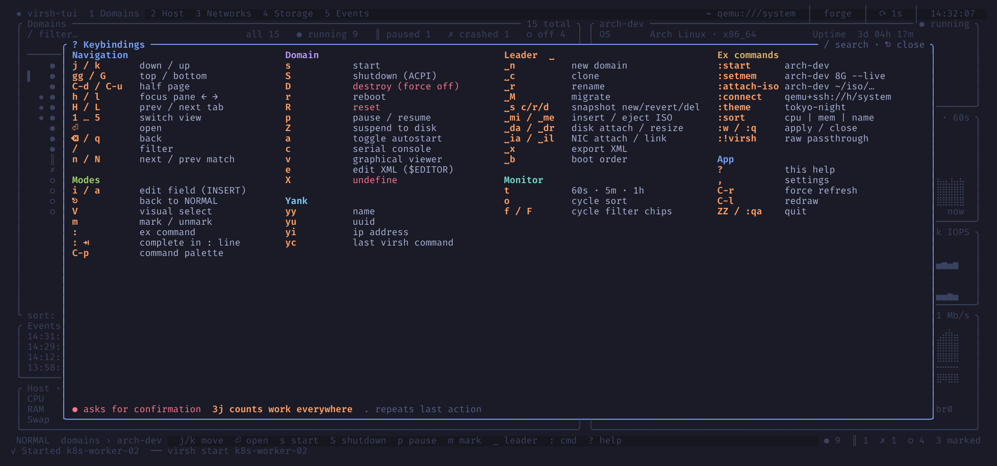Click the virsh-tui app diamond icon
This screenshot has height=466, width=997.
(x=19, y=14)
